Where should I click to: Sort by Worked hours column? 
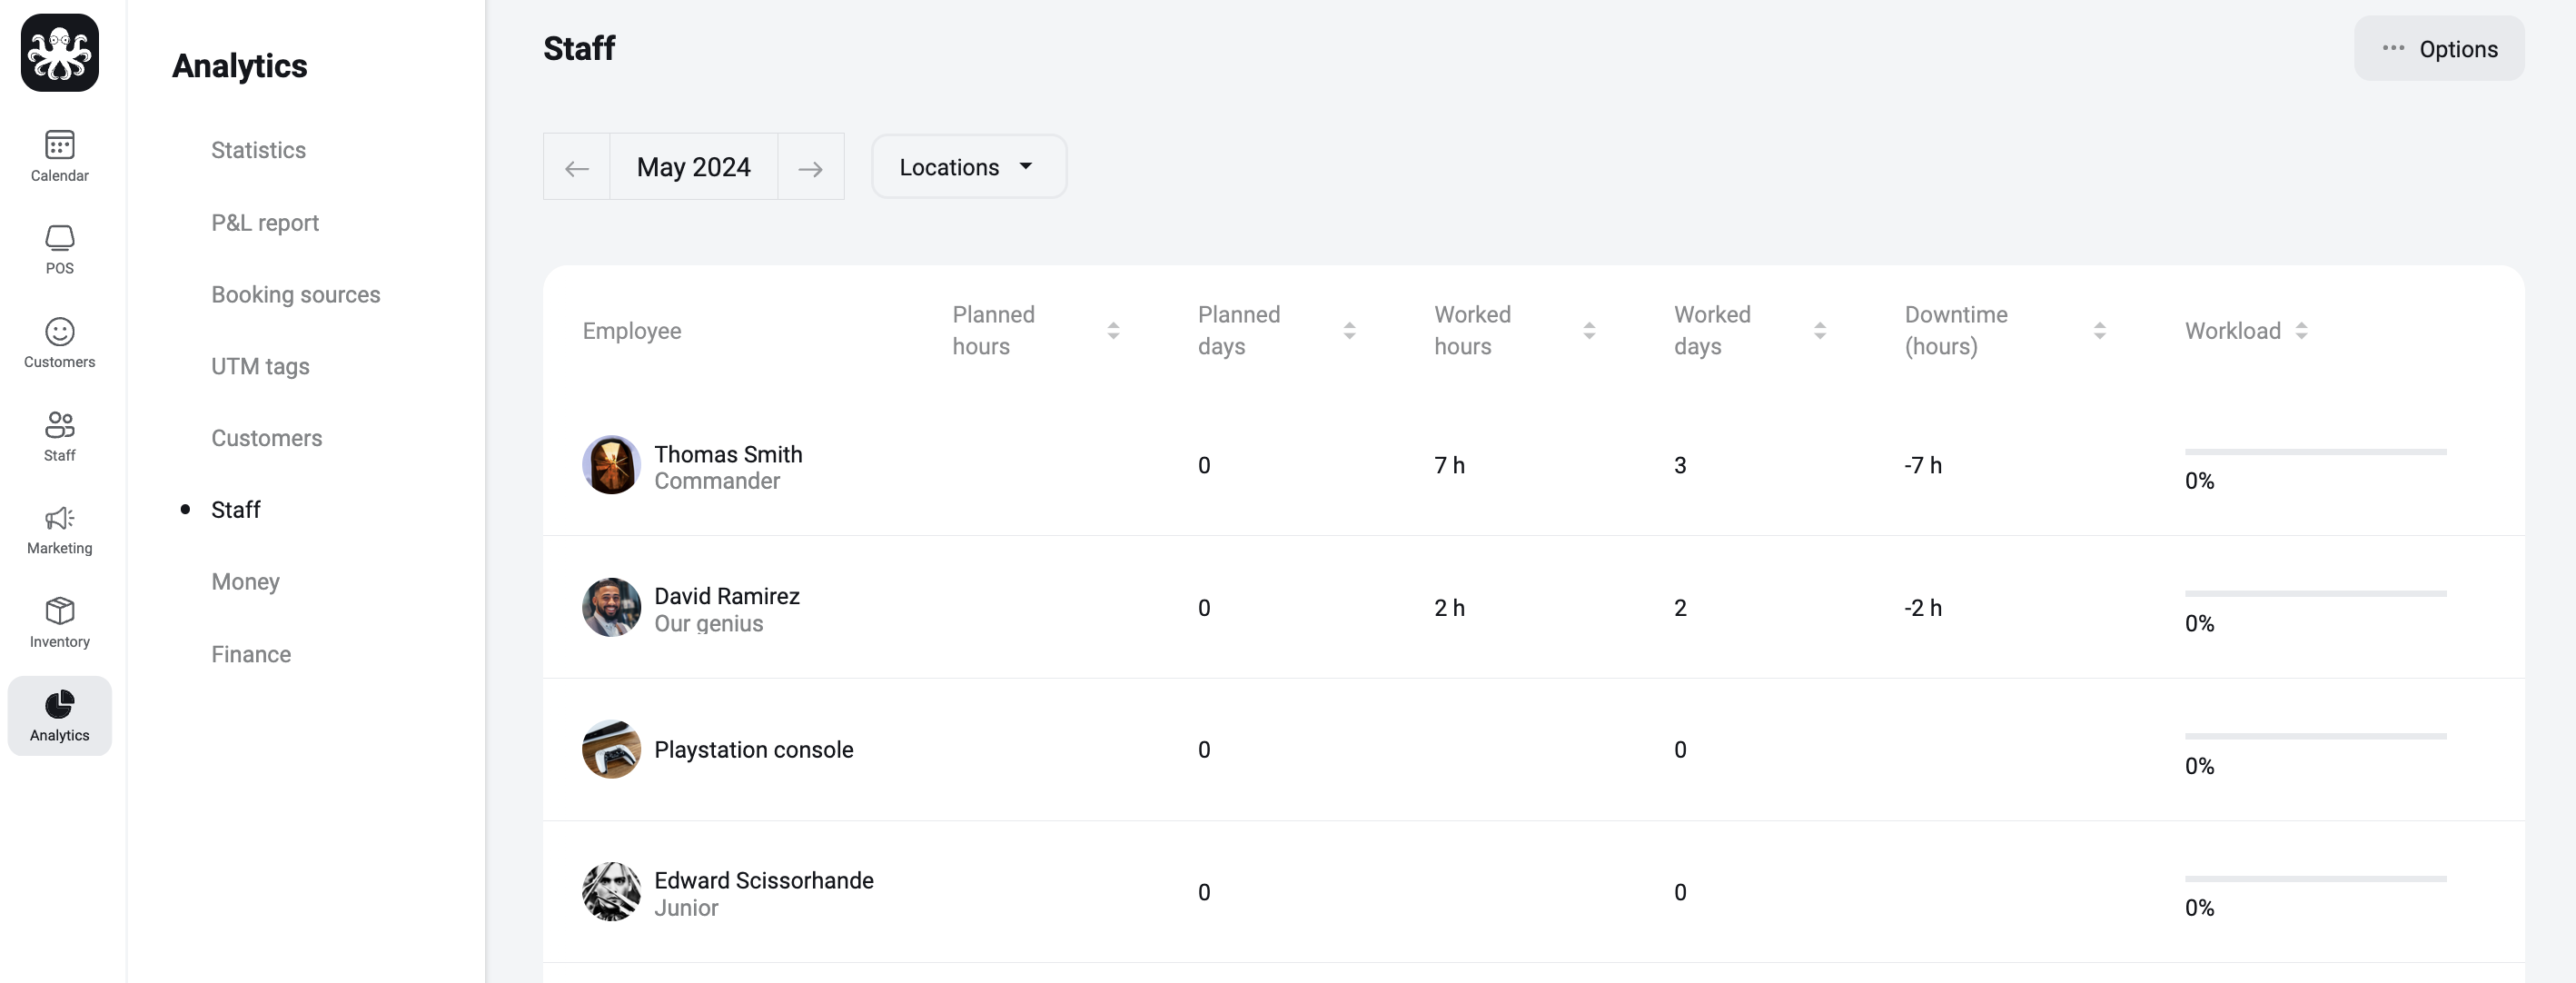coord(1589,330)
